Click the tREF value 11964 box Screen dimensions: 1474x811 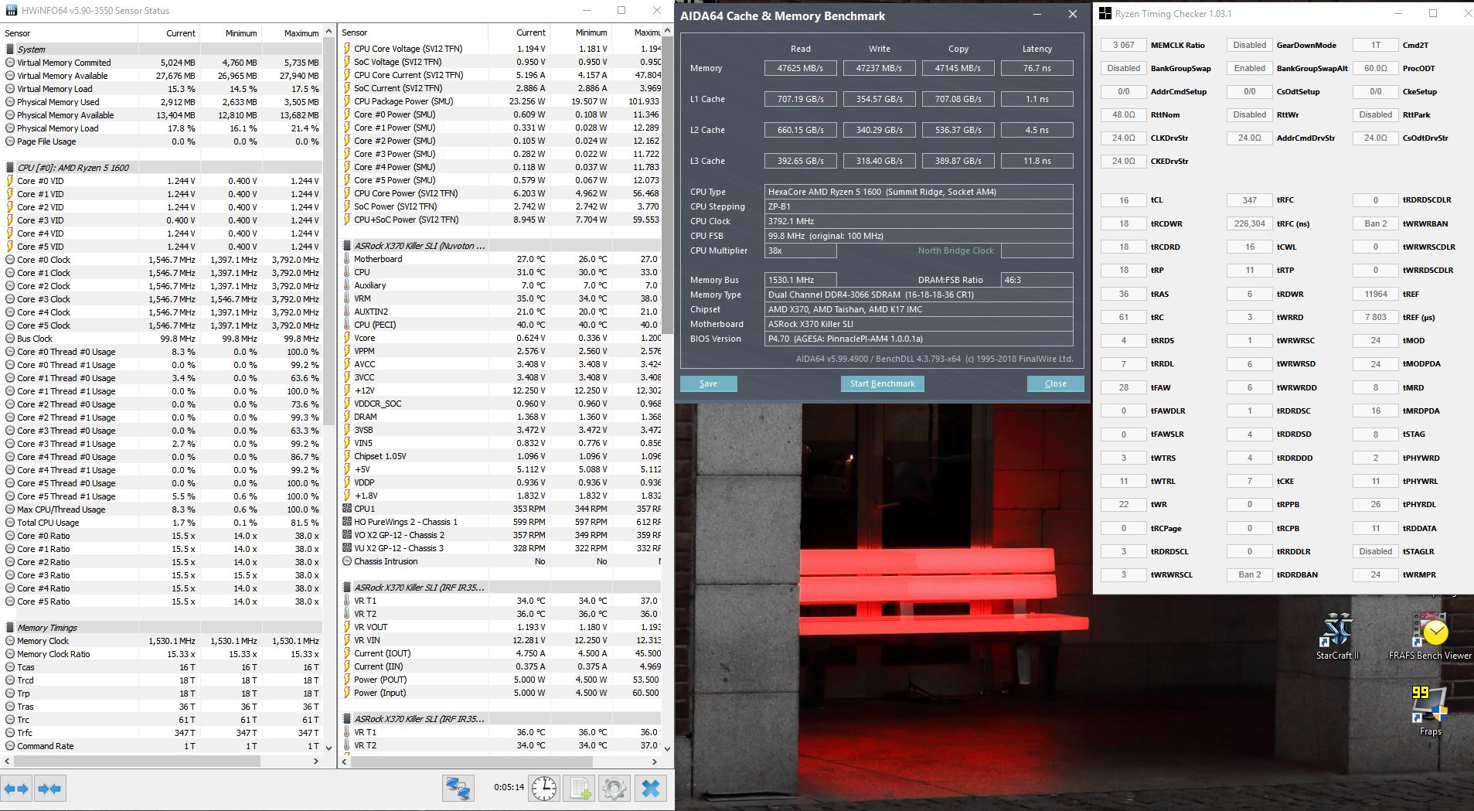pyautogui.click(x=1375, y=294)
